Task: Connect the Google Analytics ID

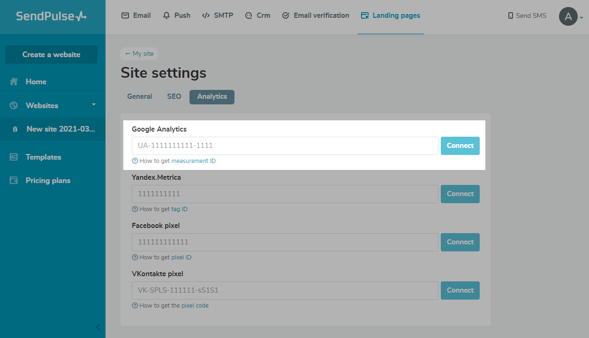Action: (460, 146)
